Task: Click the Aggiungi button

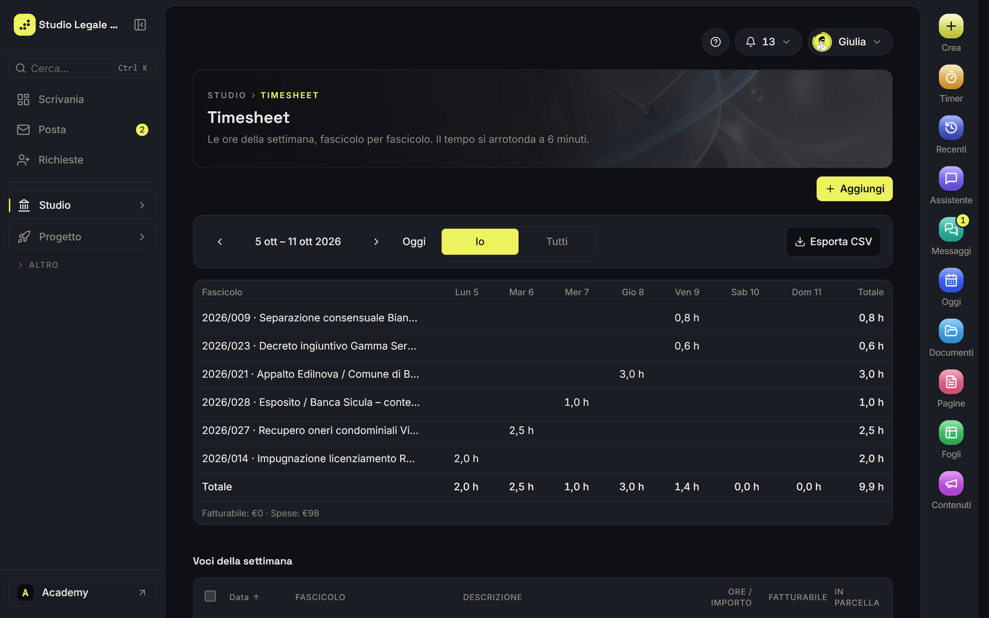Action: [854, 189]
